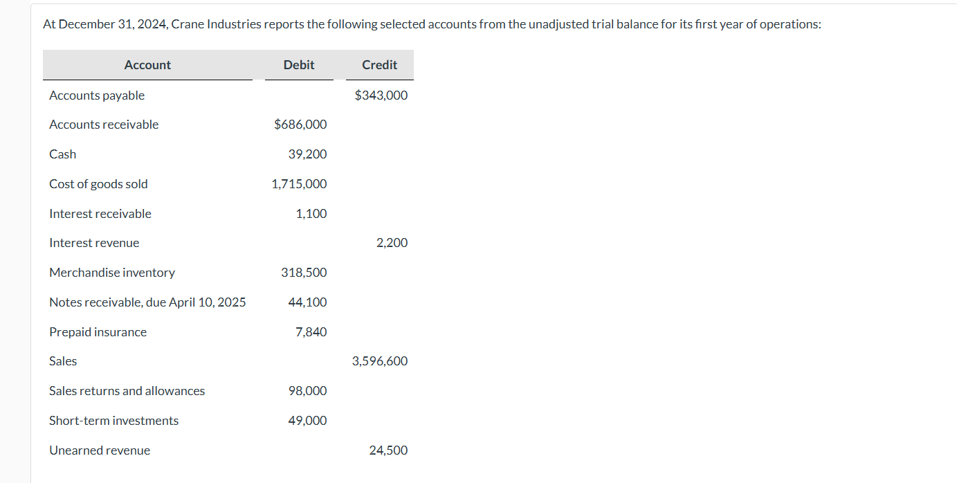Click the Interest receivable amount 1,100

[311, 214]
